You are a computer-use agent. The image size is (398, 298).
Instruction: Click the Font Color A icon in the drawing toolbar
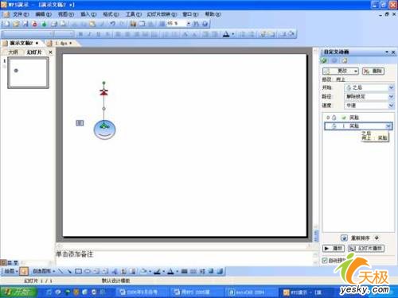click(x=170, y=271)
